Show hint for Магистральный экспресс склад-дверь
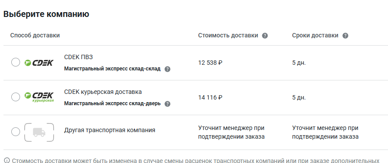This screenshot has height=163, width=388. [167, 103]
